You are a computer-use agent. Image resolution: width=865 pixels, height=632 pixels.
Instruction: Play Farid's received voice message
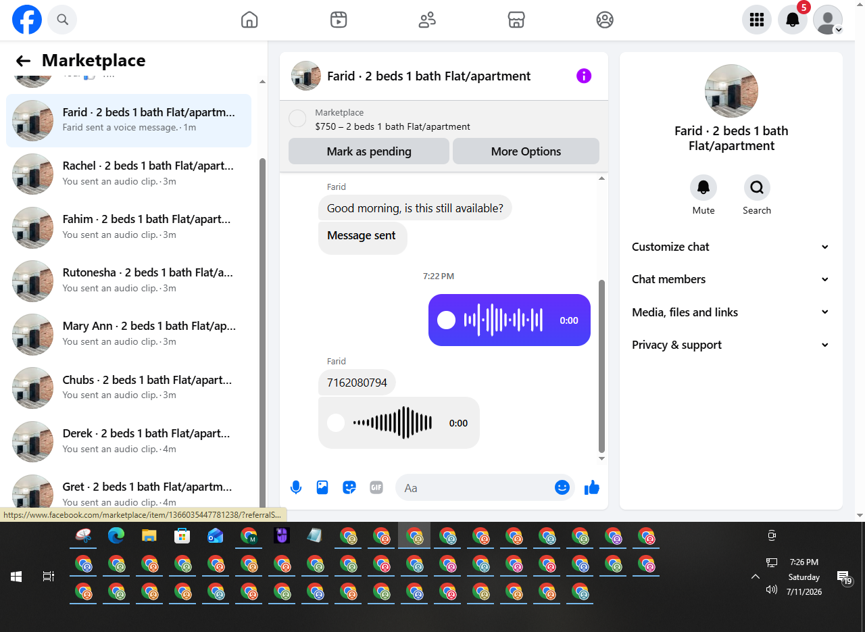click(x=336, y=423)
